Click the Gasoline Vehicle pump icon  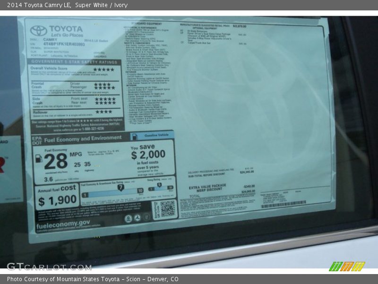[135, 136]
